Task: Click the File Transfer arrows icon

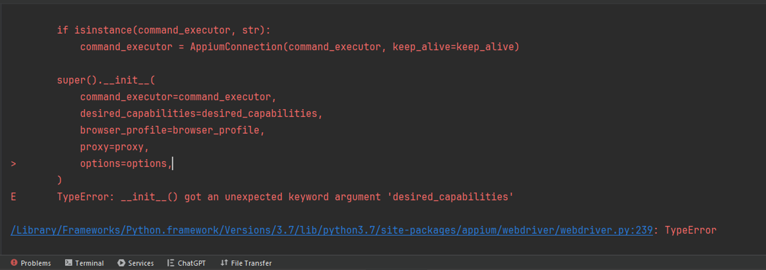Action: (x=224, y=263)
